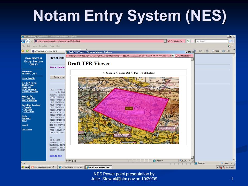Screen dimensions: 248x186
Task: Open the File menu
Action: [23, 46]
